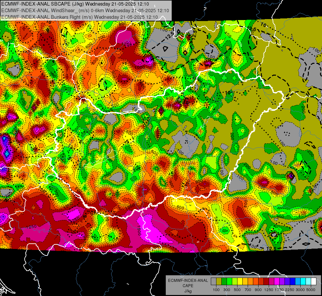The height and width of the screenshot is (296, 322).
Task: Click the legend tick label '100'
Action: tap(216, 290)
